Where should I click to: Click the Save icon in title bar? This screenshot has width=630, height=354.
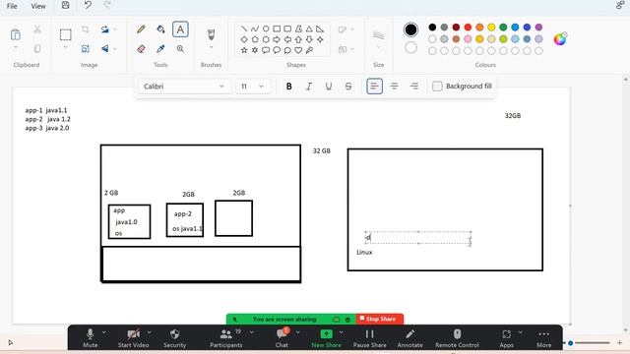coord(66,5)
